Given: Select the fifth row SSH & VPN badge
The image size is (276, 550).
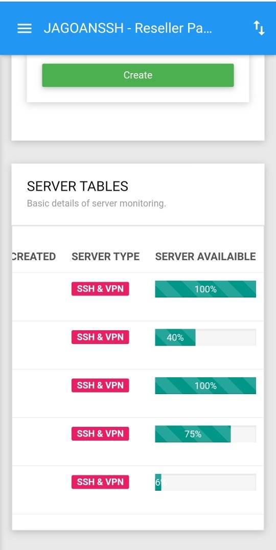Looking at the screenshot, I should pyautogui.click(x=100, y=482).
